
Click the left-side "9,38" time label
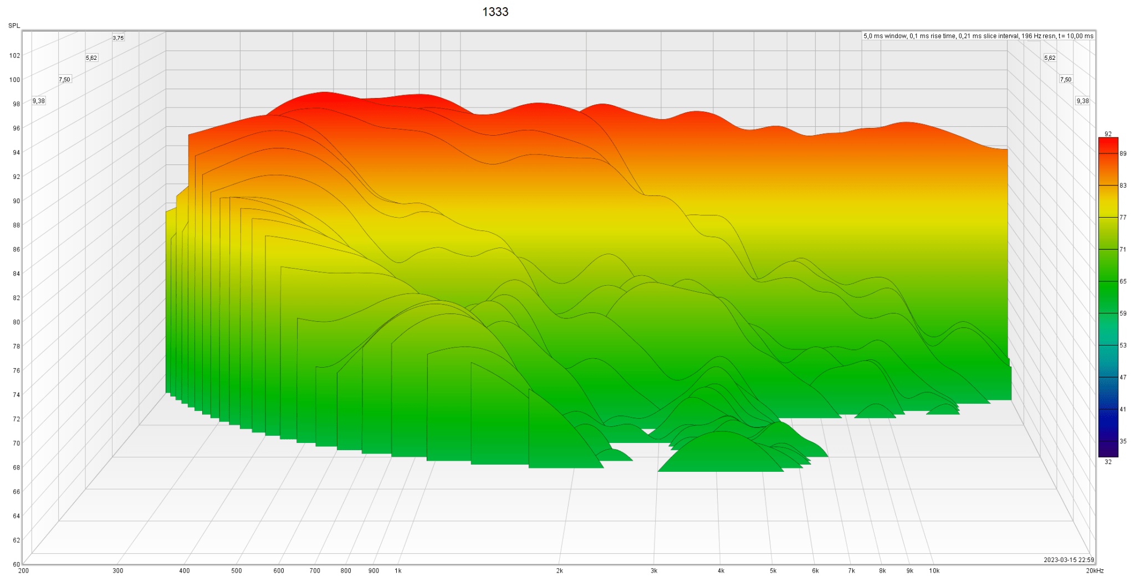38,101
